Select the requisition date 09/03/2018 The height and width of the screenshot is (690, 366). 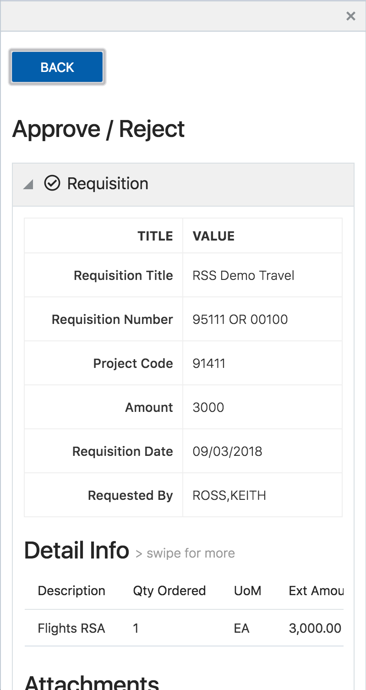pyautogui.click(x=227, y=451)
